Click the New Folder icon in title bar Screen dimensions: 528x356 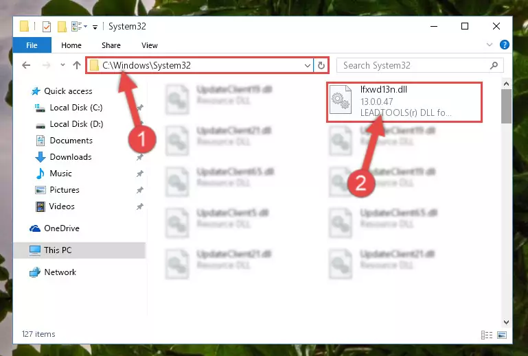62,26
